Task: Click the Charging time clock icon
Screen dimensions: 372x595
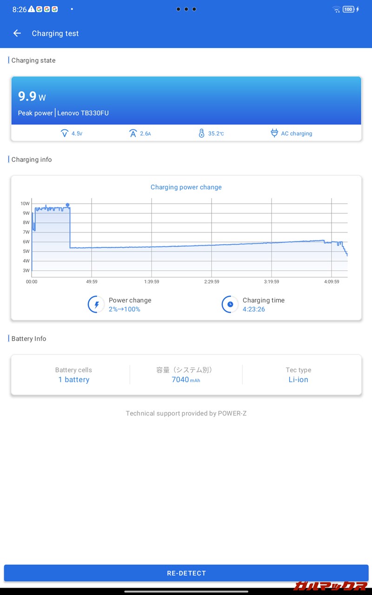Action: (x=230, y=304)
